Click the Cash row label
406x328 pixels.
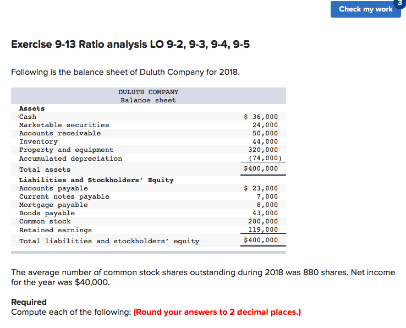pos(28,117)
